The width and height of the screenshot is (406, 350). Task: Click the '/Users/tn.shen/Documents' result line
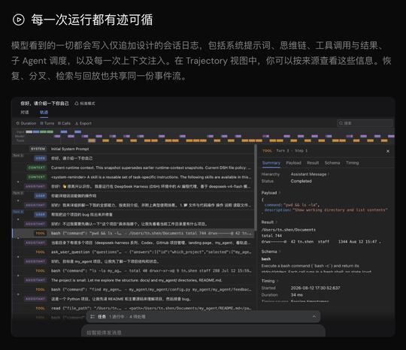[289, 230]
